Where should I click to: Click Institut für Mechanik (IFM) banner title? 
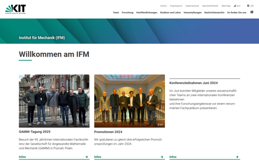tap(42, 38)
